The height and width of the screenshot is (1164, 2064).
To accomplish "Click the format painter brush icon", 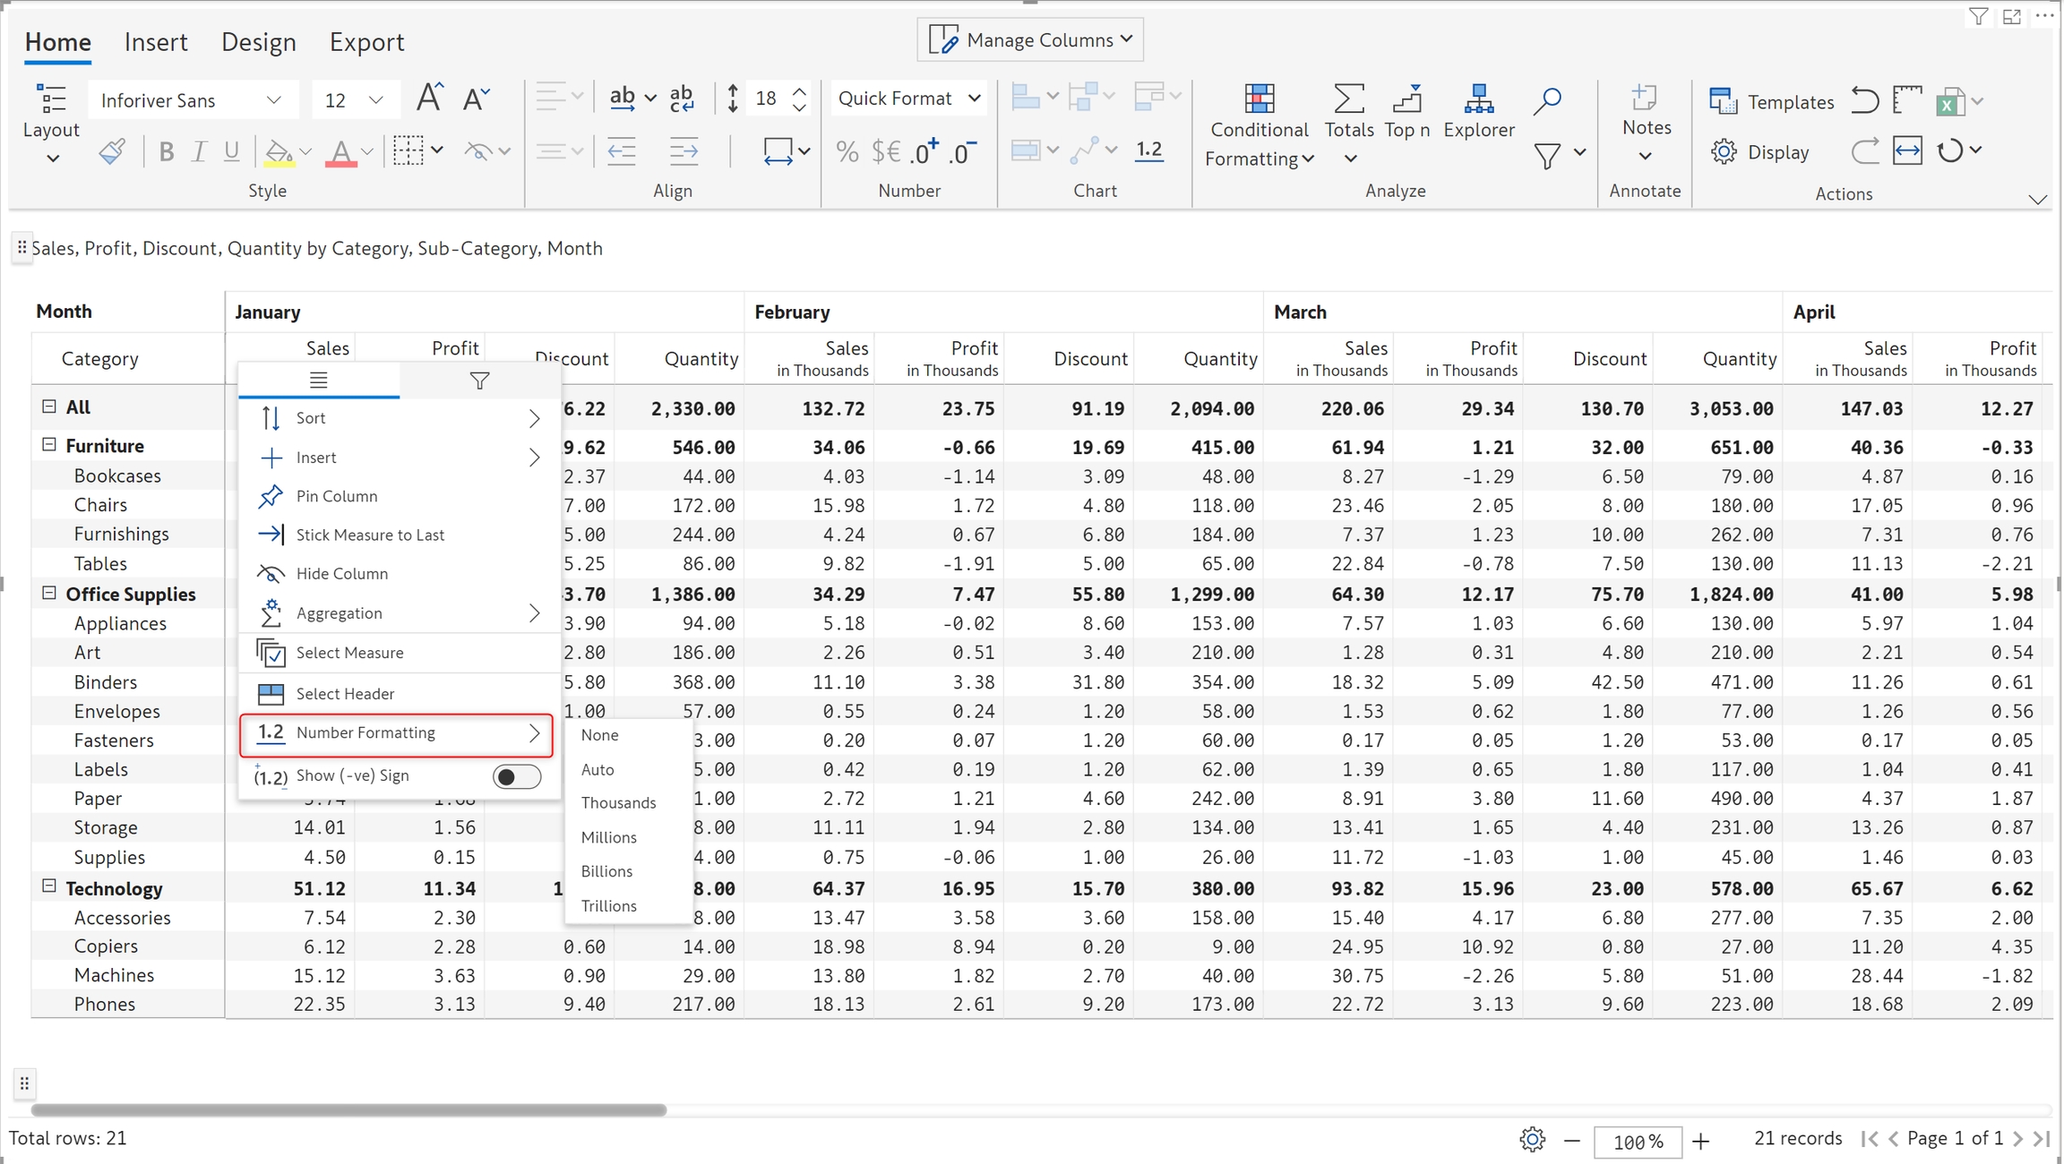I will click(x=112, y=151).
